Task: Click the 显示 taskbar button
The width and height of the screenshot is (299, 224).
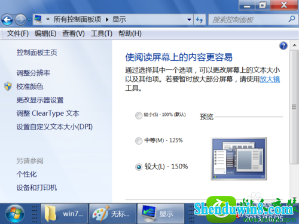Action: pos(161,214)
